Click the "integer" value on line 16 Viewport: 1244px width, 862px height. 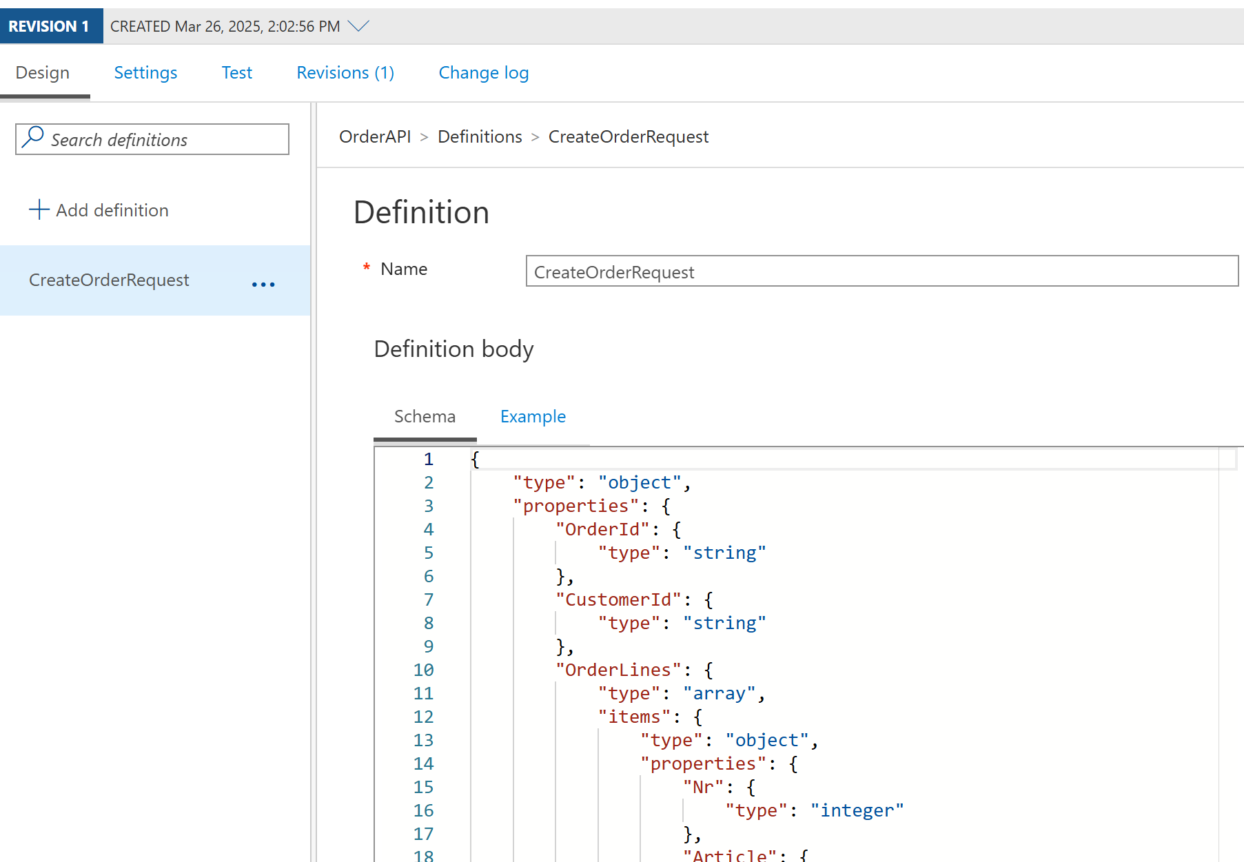point(857,810)
